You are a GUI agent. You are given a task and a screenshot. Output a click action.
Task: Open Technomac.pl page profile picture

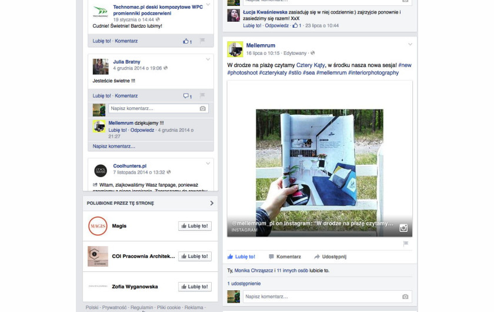101,12
